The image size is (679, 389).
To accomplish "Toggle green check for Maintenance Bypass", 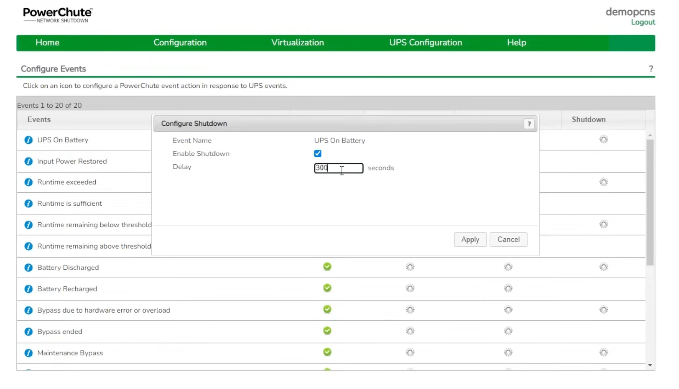I will pos(327,352).
